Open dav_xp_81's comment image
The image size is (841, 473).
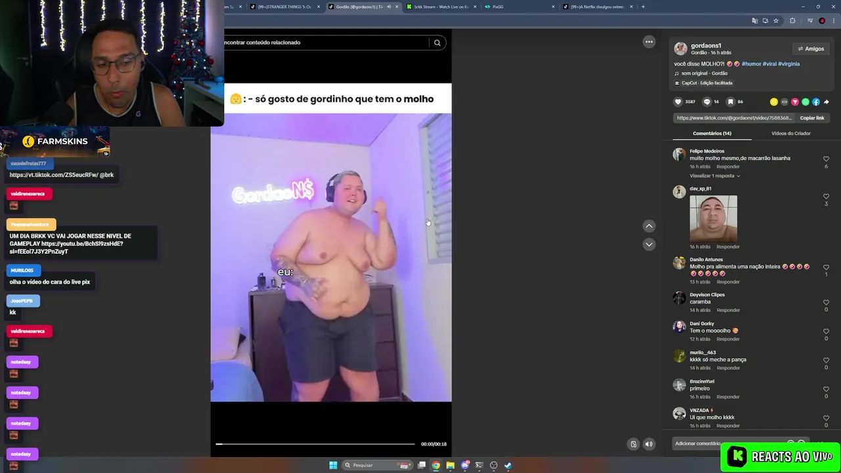click(x=714, y=219)
